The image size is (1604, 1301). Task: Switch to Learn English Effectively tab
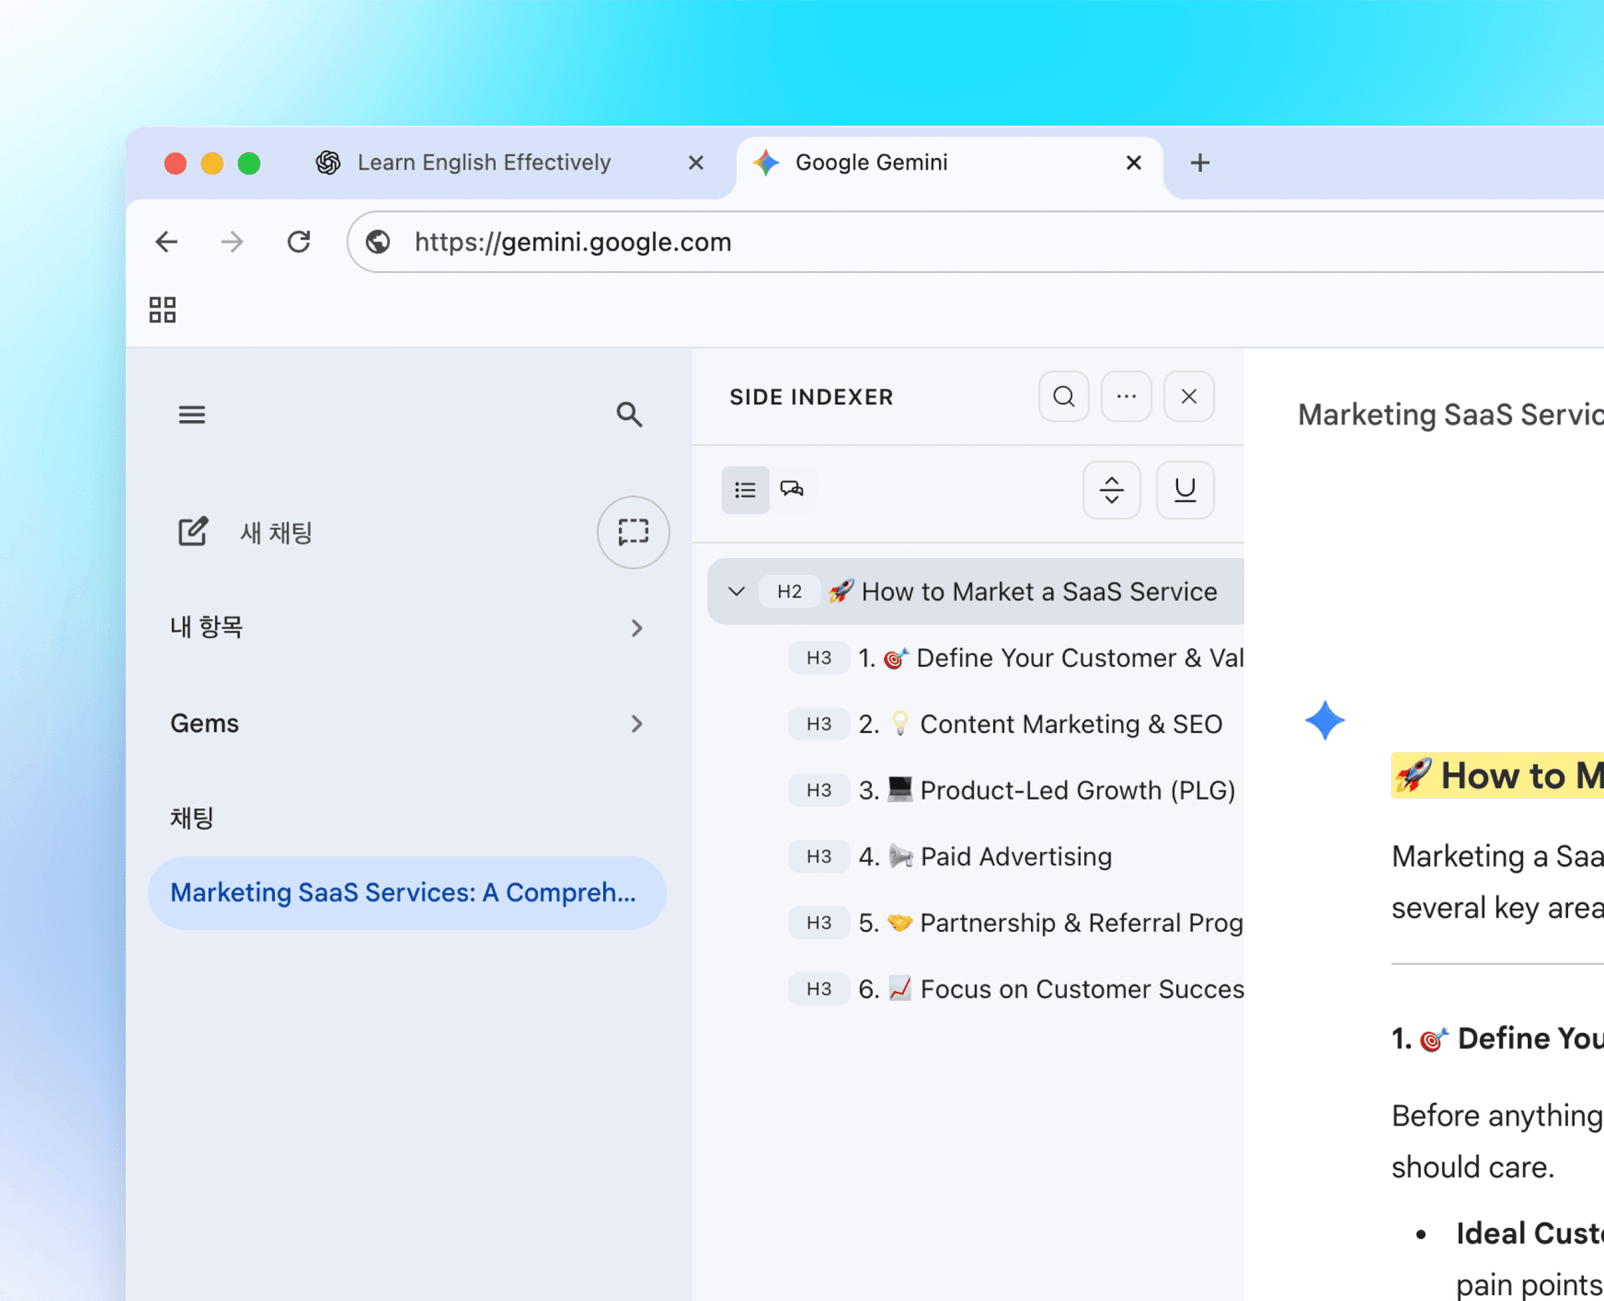[x=485, y=163]
